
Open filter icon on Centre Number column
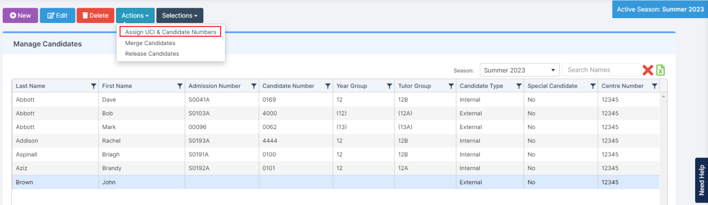tap(655, 86)
